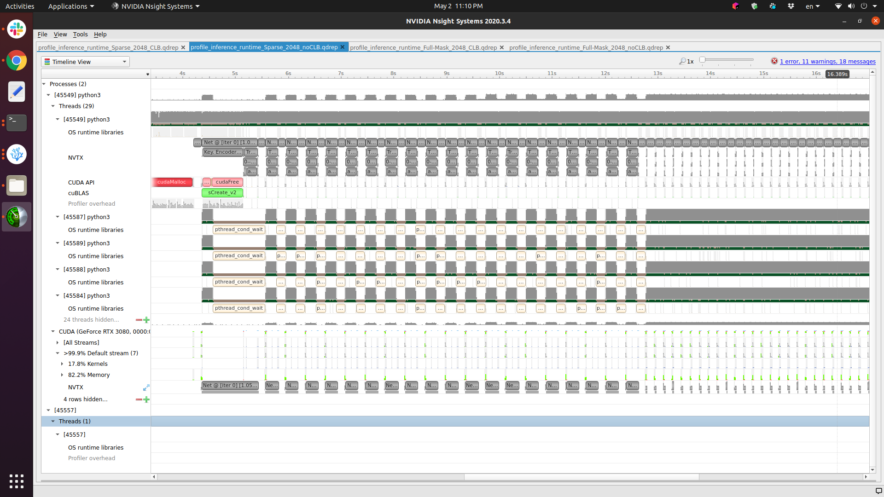This screenshot has height=497, width=884.
Task: Switch to Full-Mask_2048_CLB.qdrep tab
Action: point(423,47)
